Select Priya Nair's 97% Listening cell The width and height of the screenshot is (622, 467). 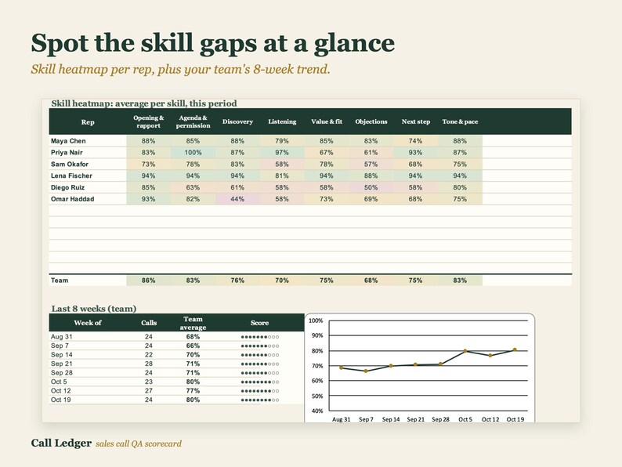(282, 152)
